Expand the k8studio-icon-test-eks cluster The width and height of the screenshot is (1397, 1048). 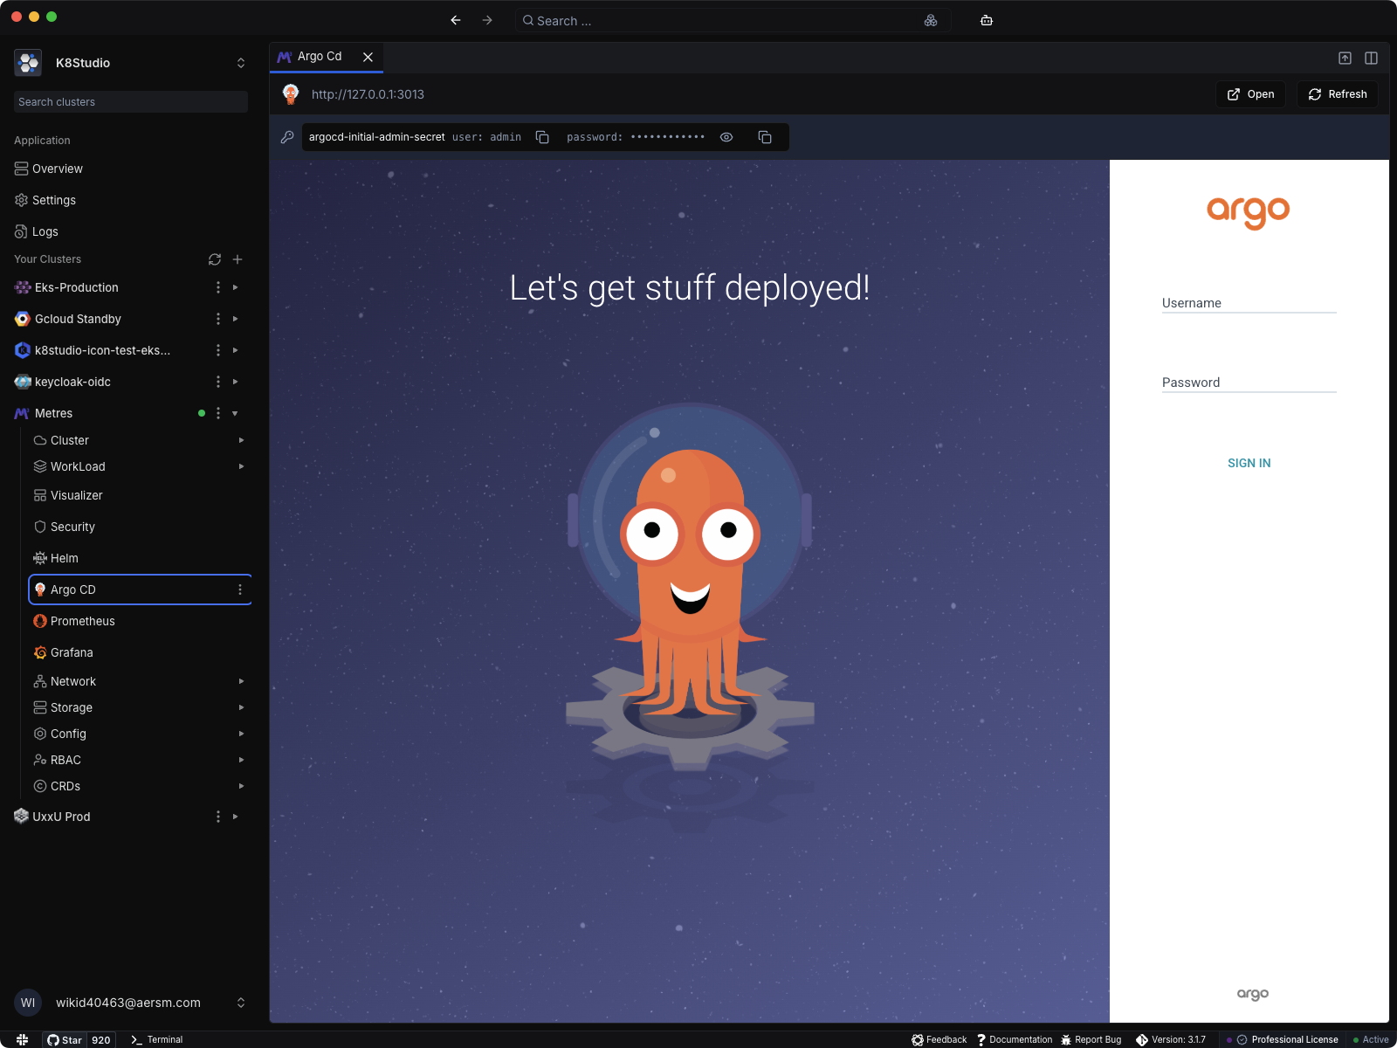pos(236,350)
